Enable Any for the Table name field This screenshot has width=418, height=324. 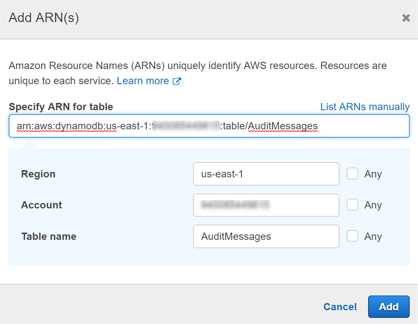coord(353,236)
